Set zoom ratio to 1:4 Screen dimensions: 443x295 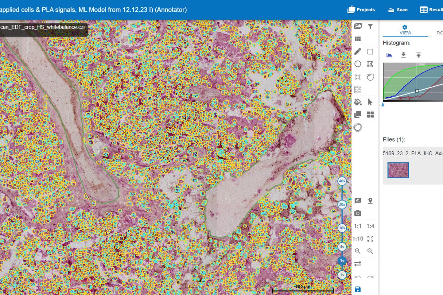pyautogui.click(x=370, y=226)
